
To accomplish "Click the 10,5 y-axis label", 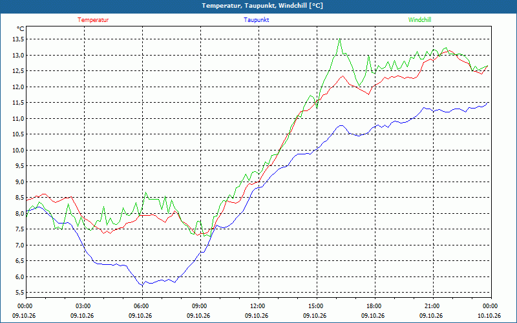I will [x=19, y=134].
